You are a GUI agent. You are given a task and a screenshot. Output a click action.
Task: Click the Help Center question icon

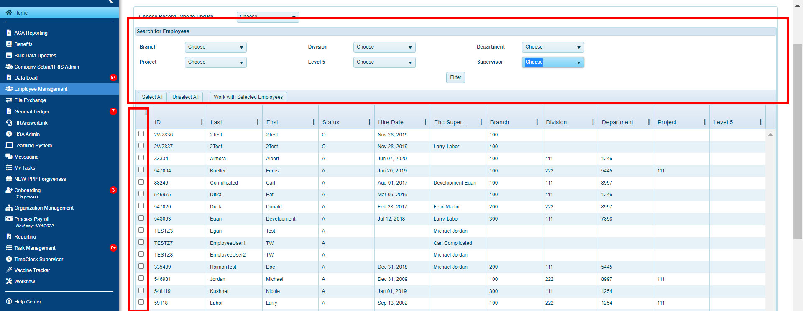point(9,301)
